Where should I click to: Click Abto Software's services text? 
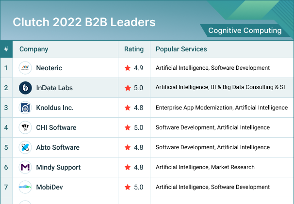tap(212, 147)
